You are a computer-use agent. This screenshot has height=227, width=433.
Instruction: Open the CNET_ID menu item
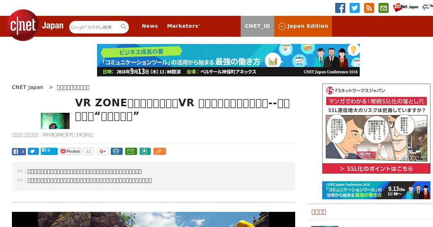257,26
